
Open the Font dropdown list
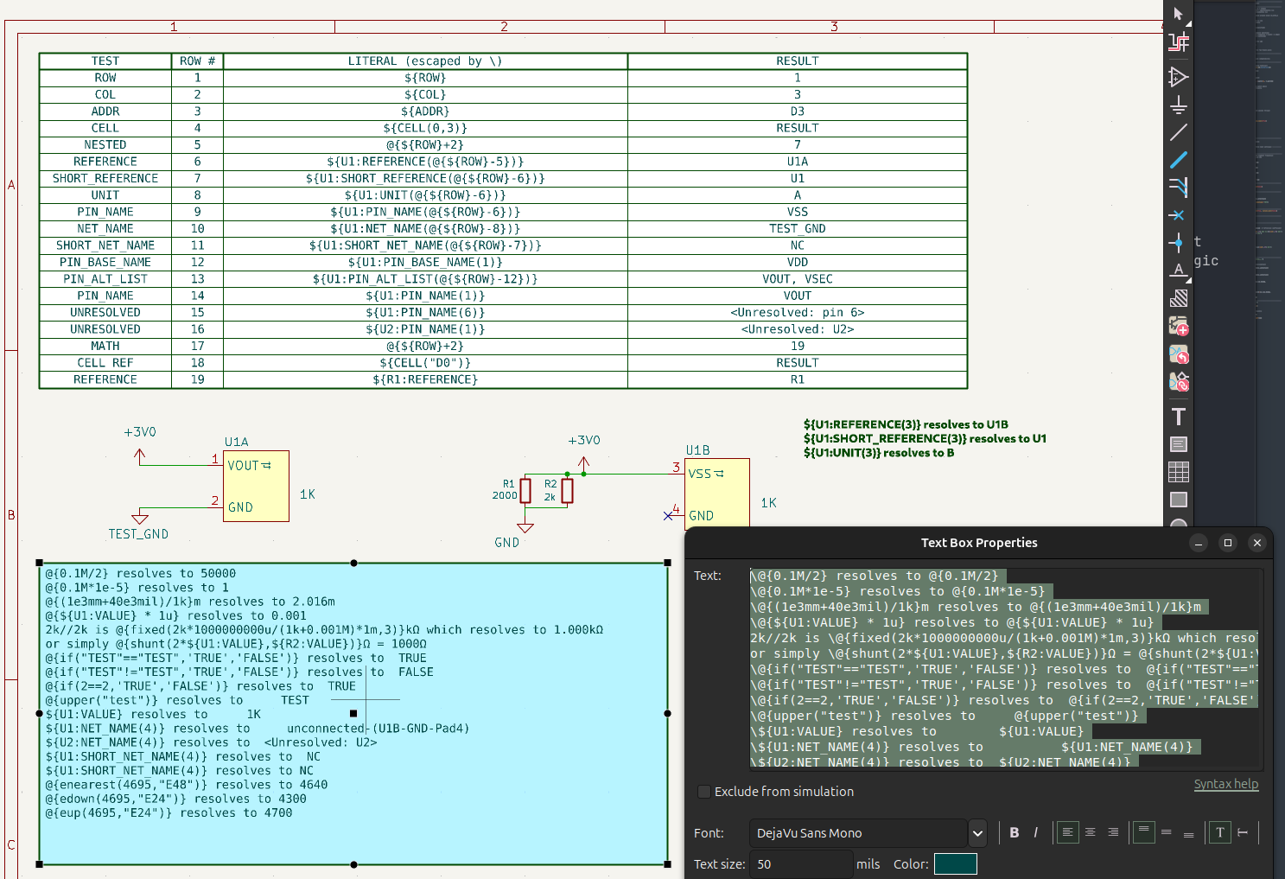(977, 833)
